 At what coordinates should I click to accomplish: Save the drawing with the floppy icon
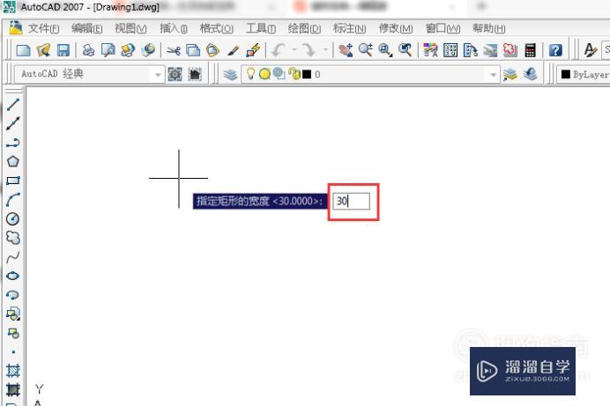click(63, 50)
